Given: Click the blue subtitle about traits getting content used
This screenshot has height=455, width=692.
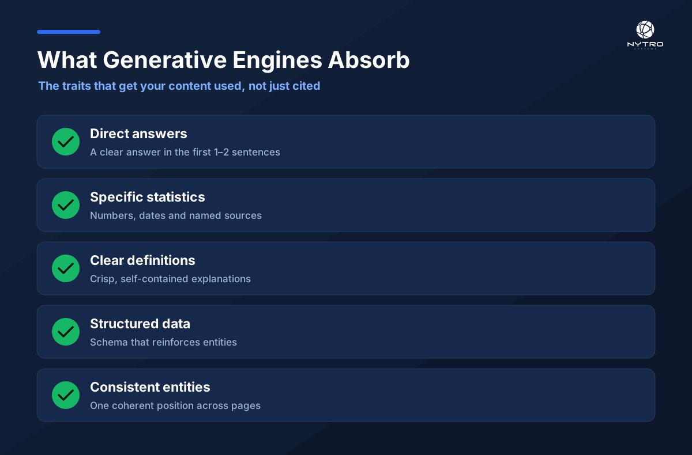Looking at the screenshot, I should (179, 86).
